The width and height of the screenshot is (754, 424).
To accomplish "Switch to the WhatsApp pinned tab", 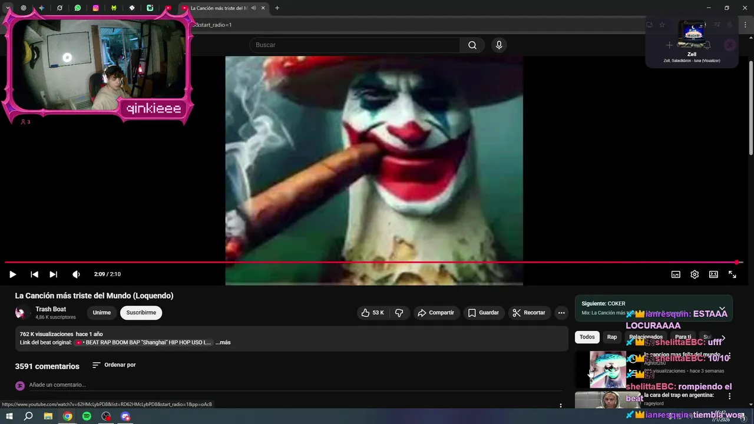I will tap(78, 8).
